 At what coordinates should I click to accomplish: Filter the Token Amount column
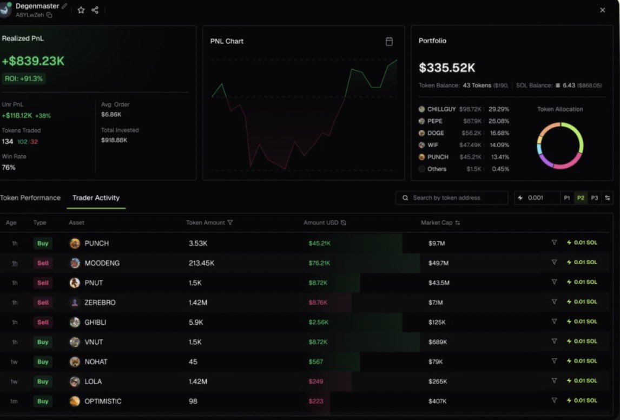click(230, 222)
